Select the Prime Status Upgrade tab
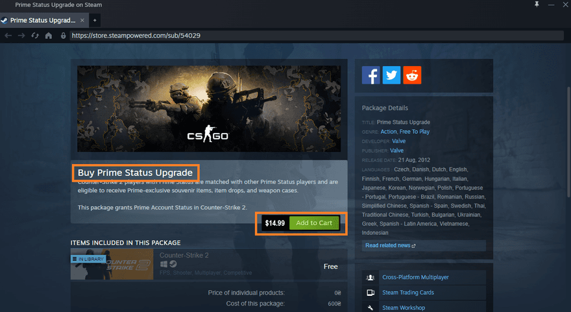The image size is (571, 312). 42,20
